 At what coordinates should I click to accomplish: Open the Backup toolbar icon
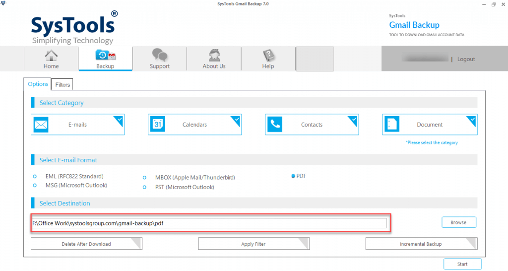click(105, 55)
